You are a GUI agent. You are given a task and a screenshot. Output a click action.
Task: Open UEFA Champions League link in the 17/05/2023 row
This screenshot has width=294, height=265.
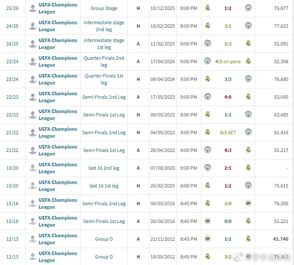[58, 97]
